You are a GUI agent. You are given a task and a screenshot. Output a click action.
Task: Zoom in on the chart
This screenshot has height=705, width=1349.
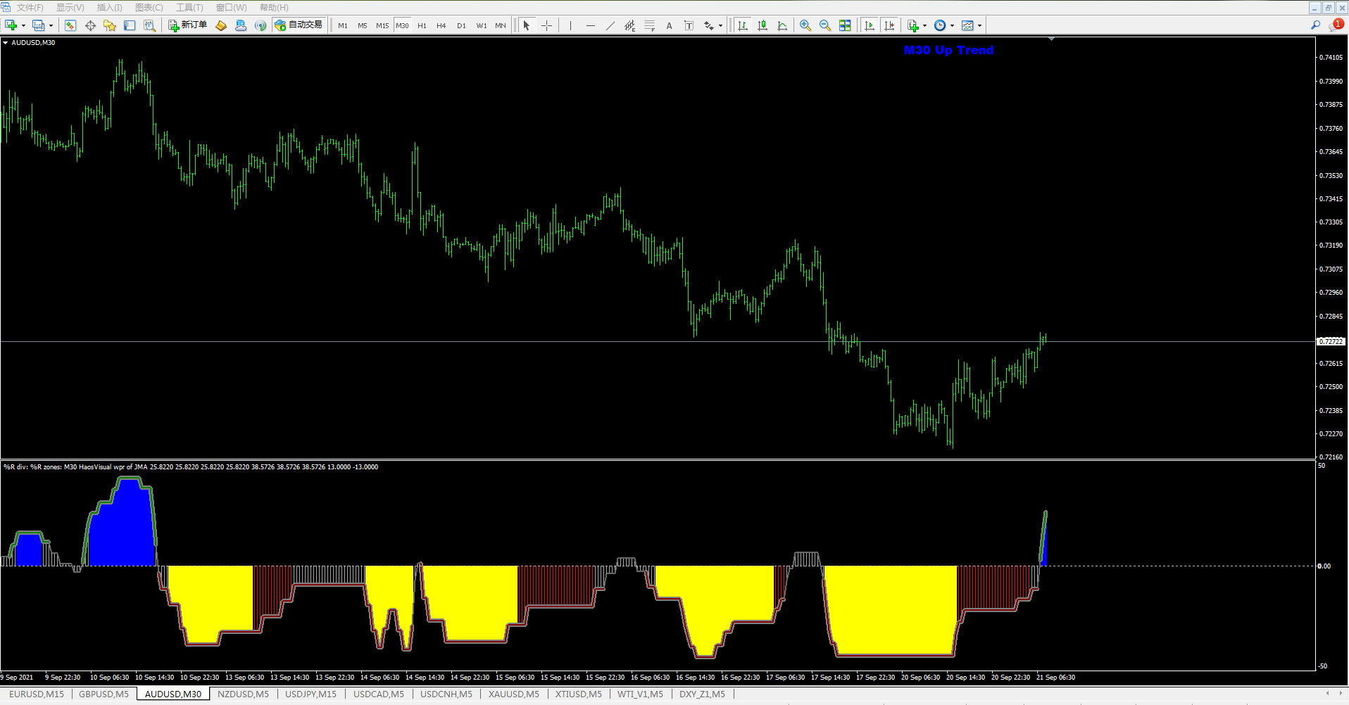805,25
